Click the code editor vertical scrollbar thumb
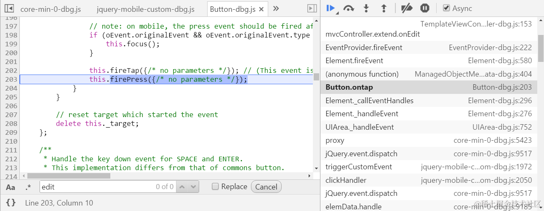544x211 pixels. point(316,77)
